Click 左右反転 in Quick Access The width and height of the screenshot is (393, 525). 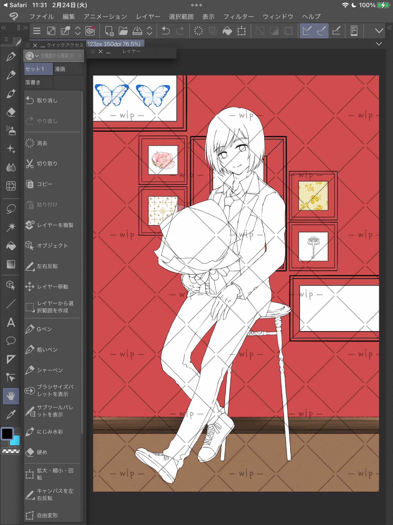(x=47, y=266)
